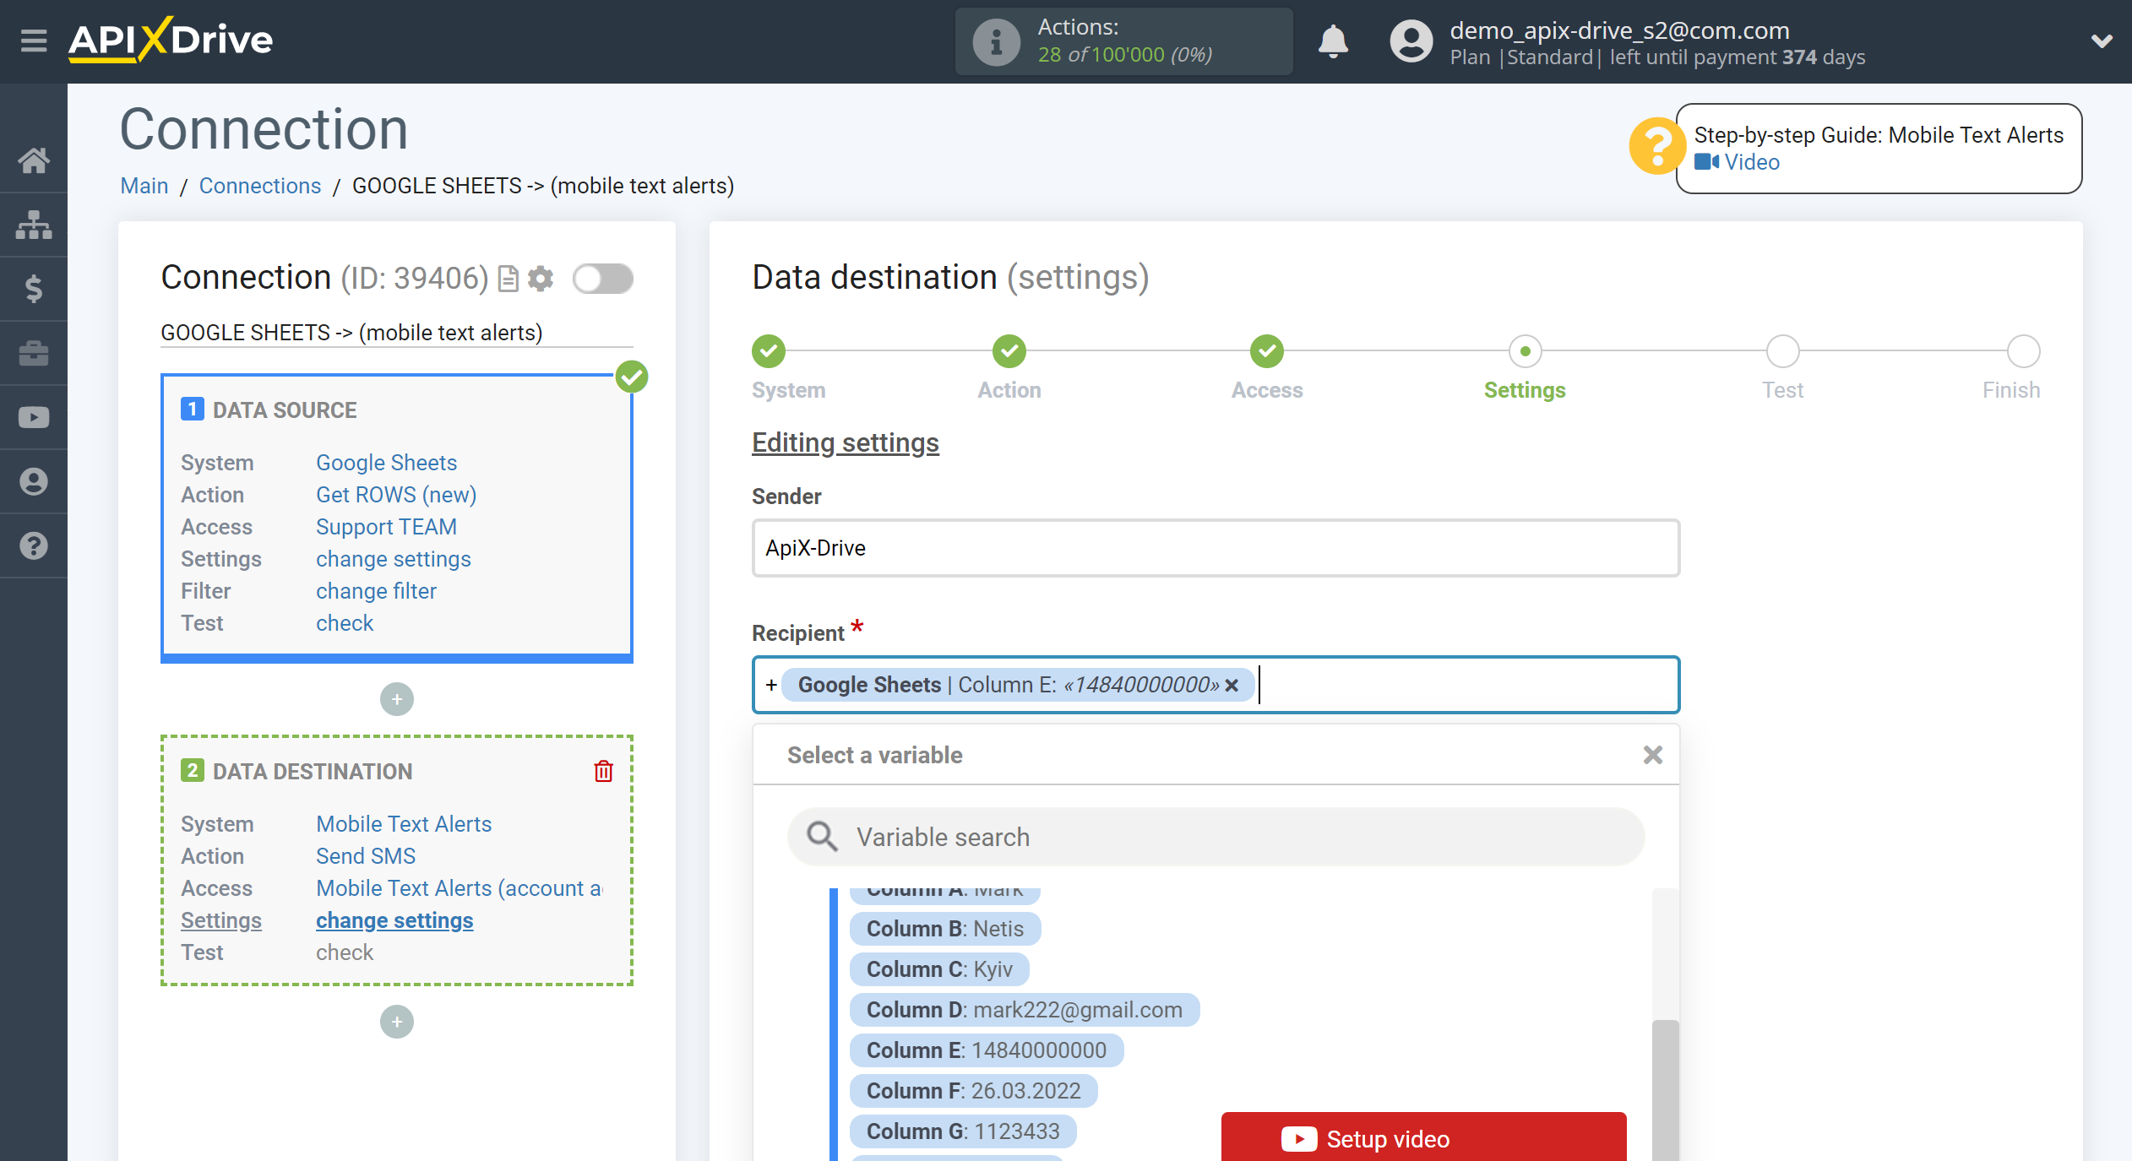Select variable Column D: mark222@gmail.com
Viewport: 2132px width, 1161px height.
[x=1025, y=1010]
